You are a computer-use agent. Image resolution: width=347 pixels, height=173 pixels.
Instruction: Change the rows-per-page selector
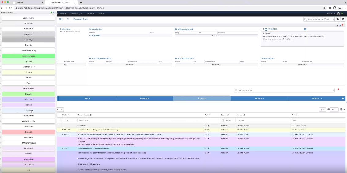point(335,109)
